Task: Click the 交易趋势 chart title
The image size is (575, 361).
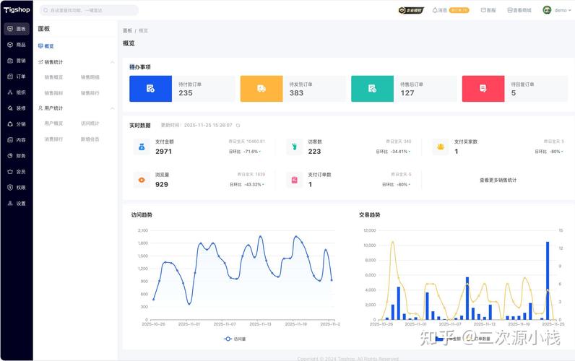Action: pos(369,214)
